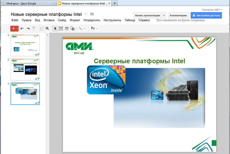Open the Комментарии panel
The width and height of the screenshot is (230, 154).
pos(178,15)
